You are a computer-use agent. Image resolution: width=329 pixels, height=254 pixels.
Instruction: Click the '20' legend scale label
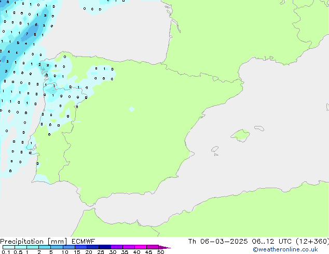pyautogui.click(x=89, y=252)
